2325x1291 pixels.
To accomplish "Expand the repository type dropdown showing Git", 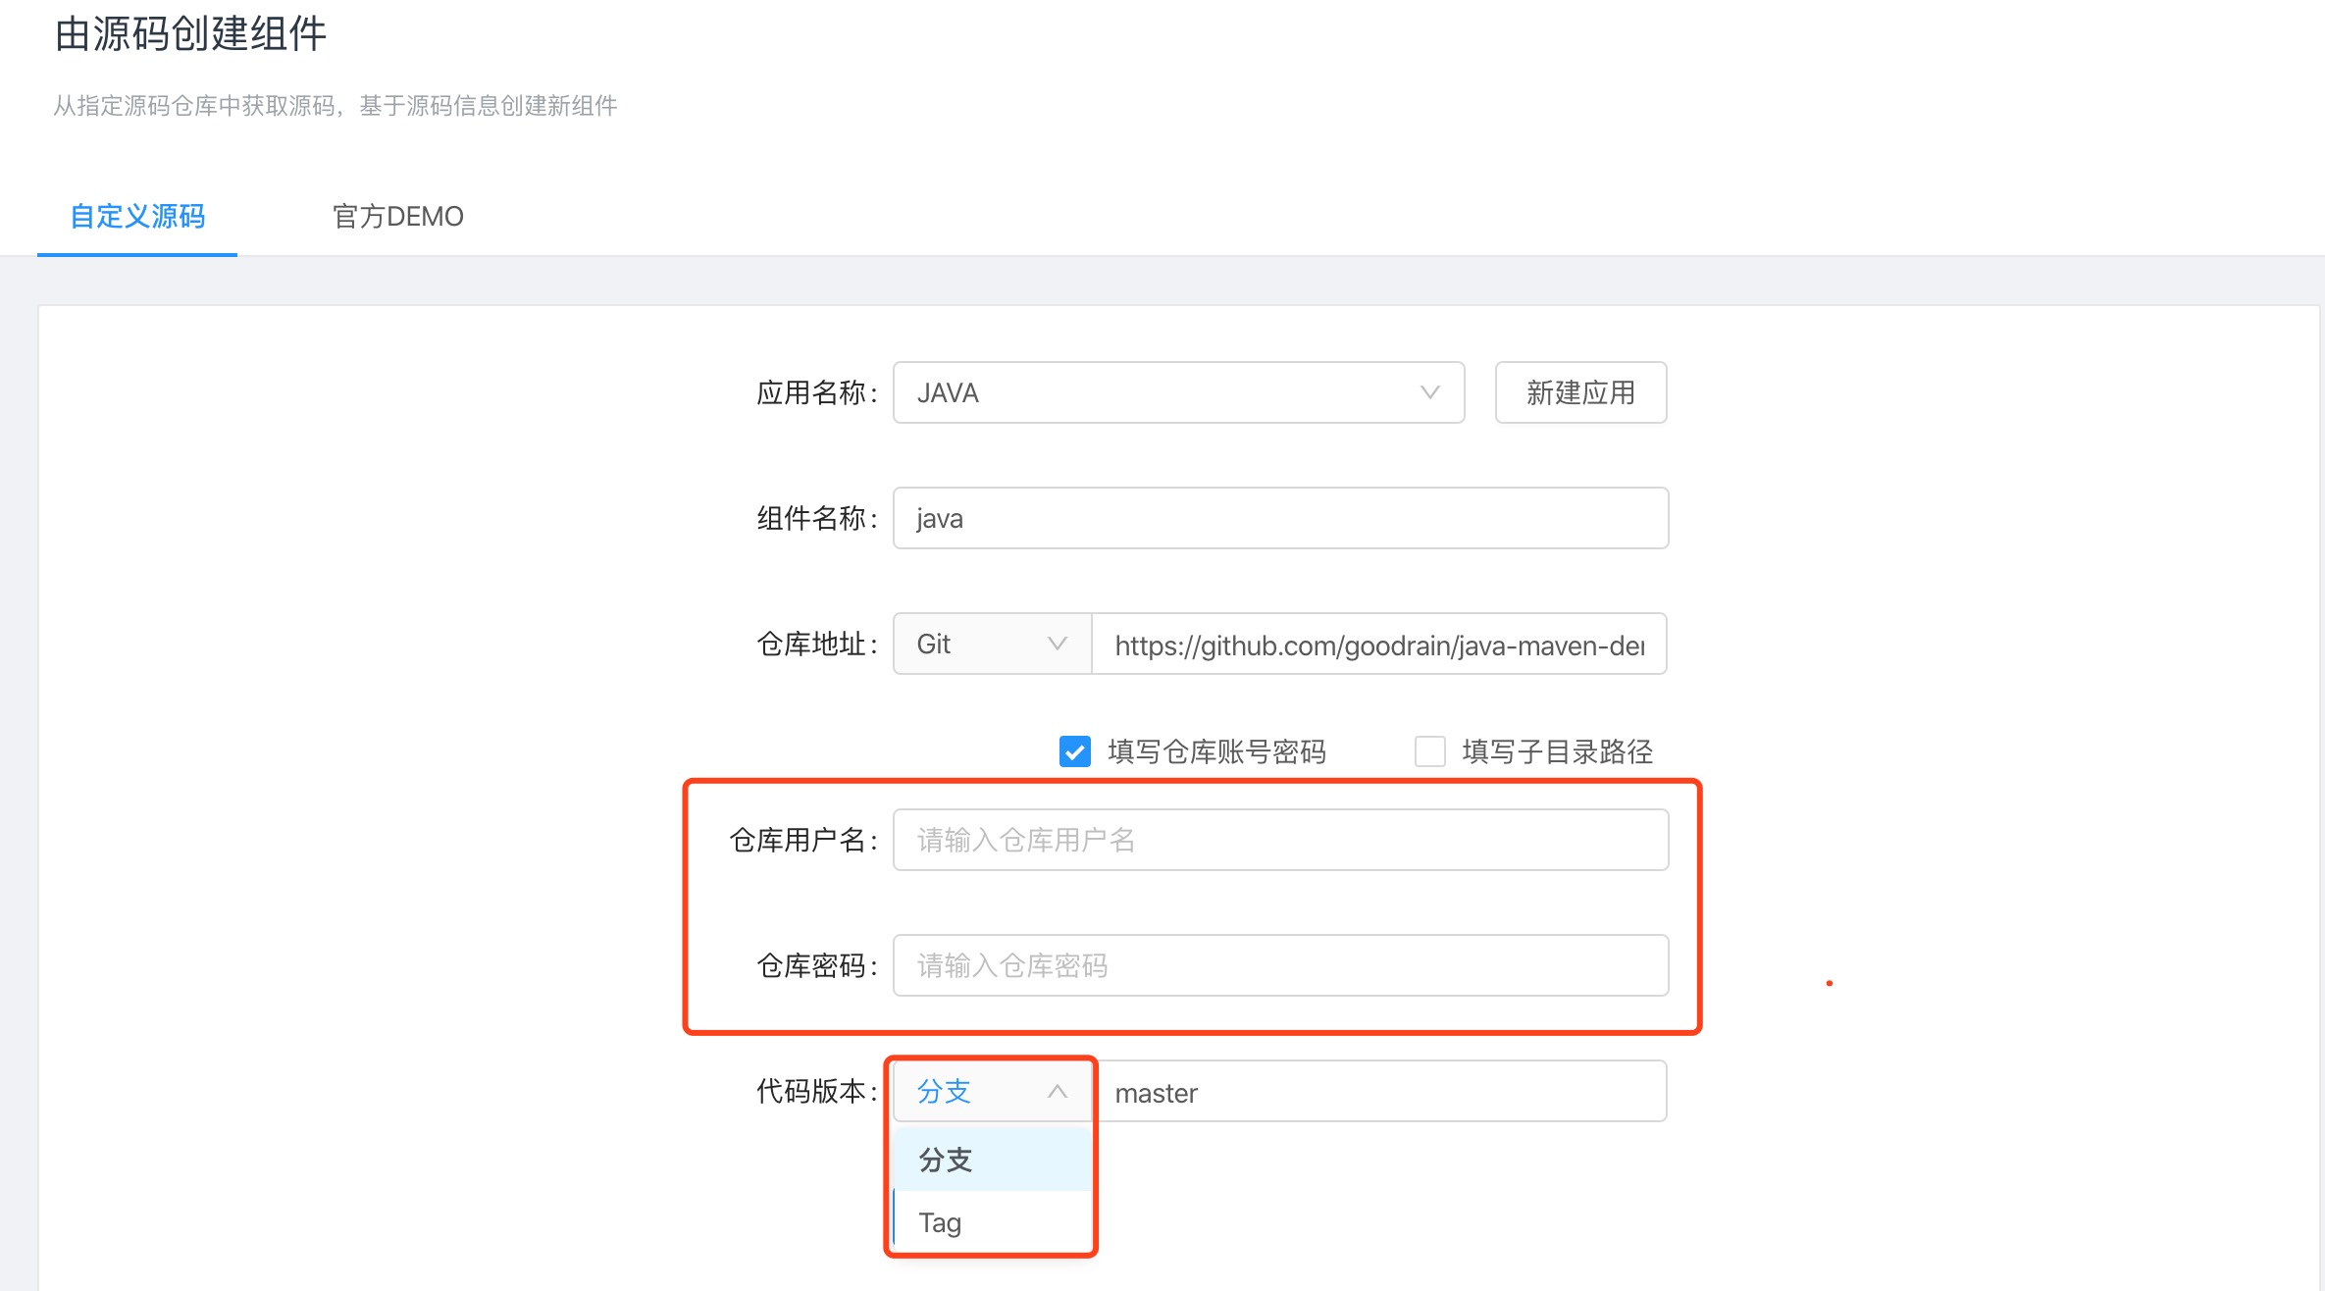I will [989, 644].
